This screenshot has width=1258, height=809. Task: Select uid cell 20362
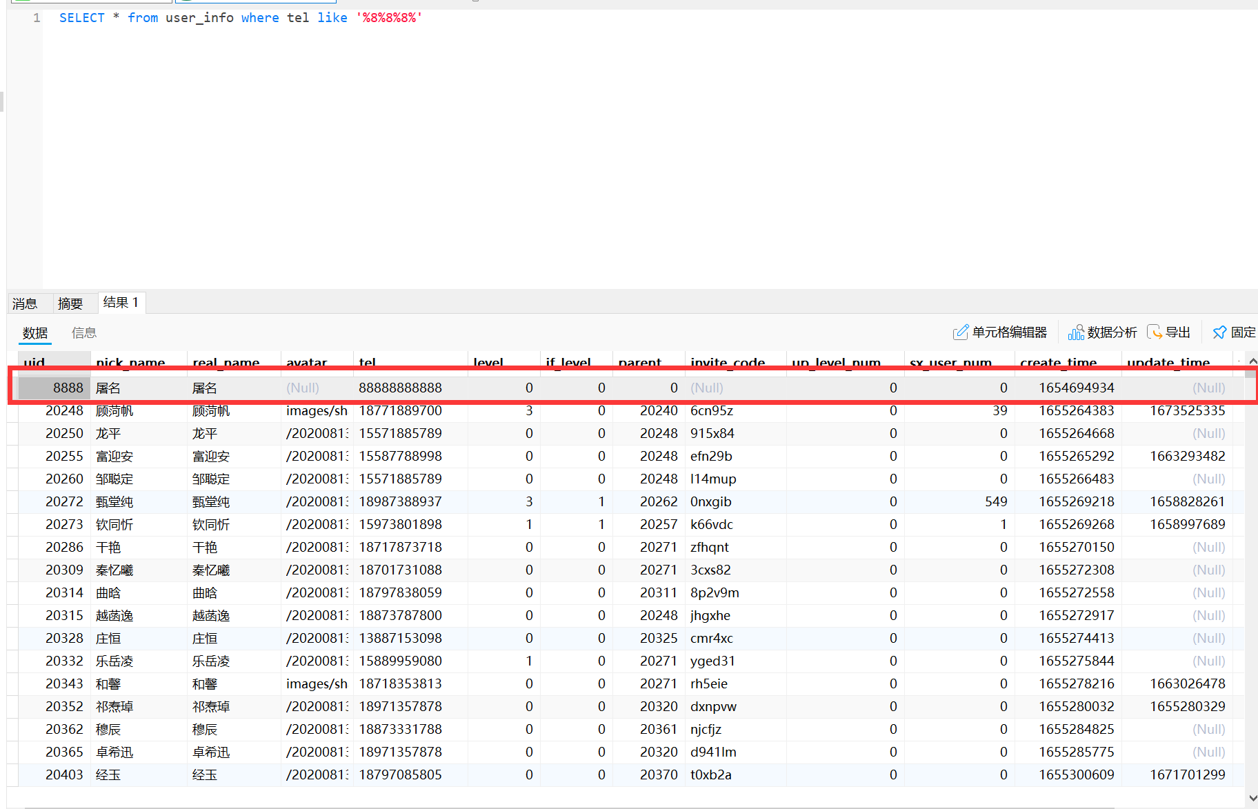click(x=54, y=729)
